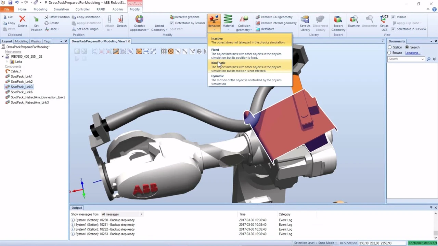Image resolution: width=438 pixels, height=246 pixels.
Task: Toggle the Detectable by Sensors checkbox
Action: 171,23
